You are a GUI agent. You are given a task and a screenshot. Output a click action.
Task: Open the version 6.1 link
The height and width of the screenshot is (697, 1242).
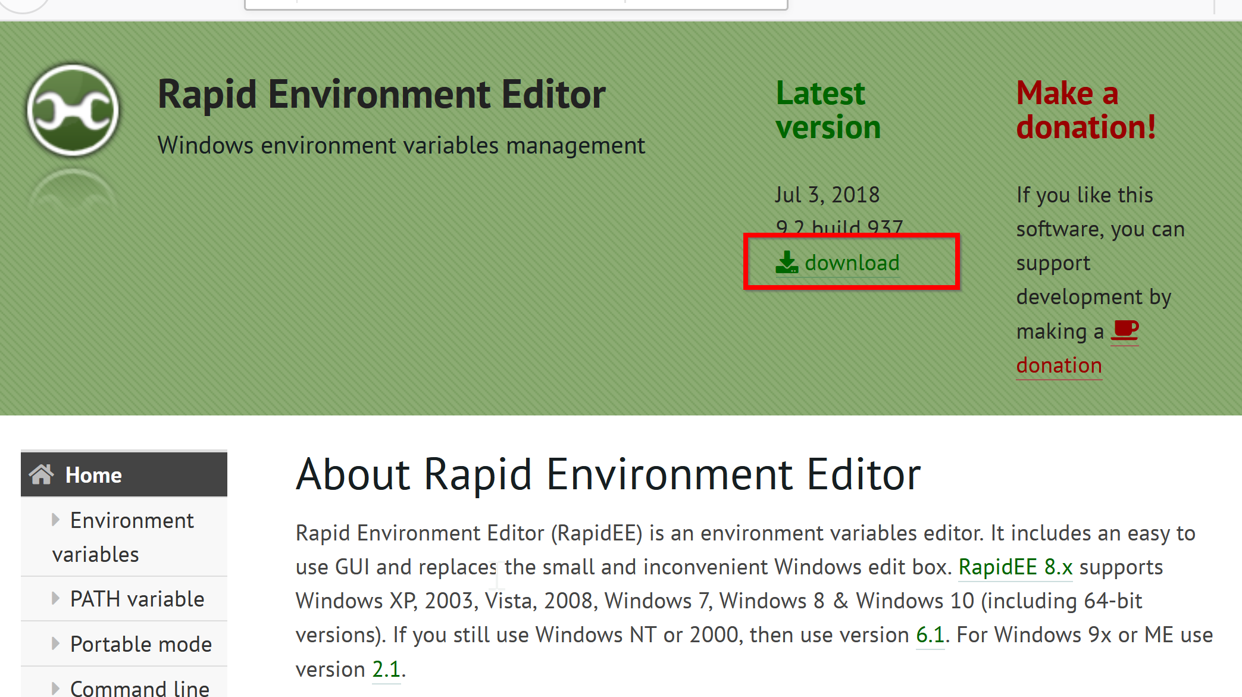[930, 635]
